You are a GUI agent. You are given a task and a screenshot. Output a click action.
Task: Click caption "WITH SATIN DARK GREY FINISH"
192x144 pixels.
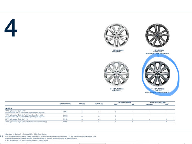pos(157,53)
